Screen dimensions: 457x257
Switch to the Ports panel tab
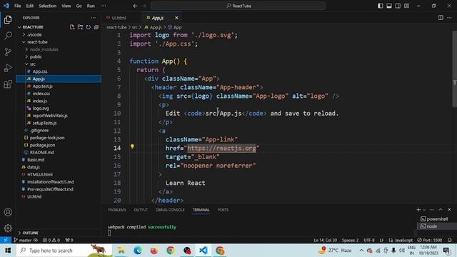[223, 210]
